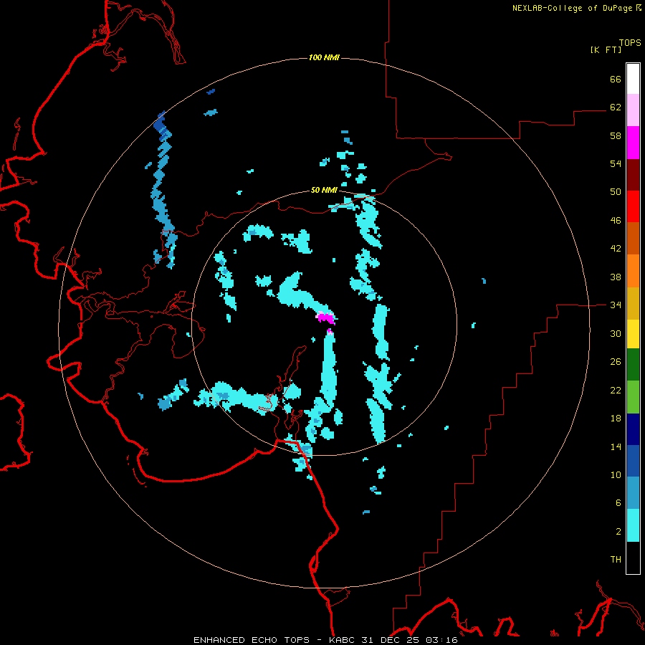Click the magenta swatch in the legend
The width and height of the screenshot is (645, 645).
633,143
